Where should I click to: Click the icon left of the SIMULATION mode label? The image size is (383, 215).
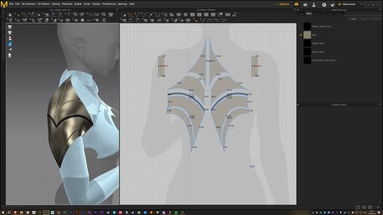coord(339,4)
